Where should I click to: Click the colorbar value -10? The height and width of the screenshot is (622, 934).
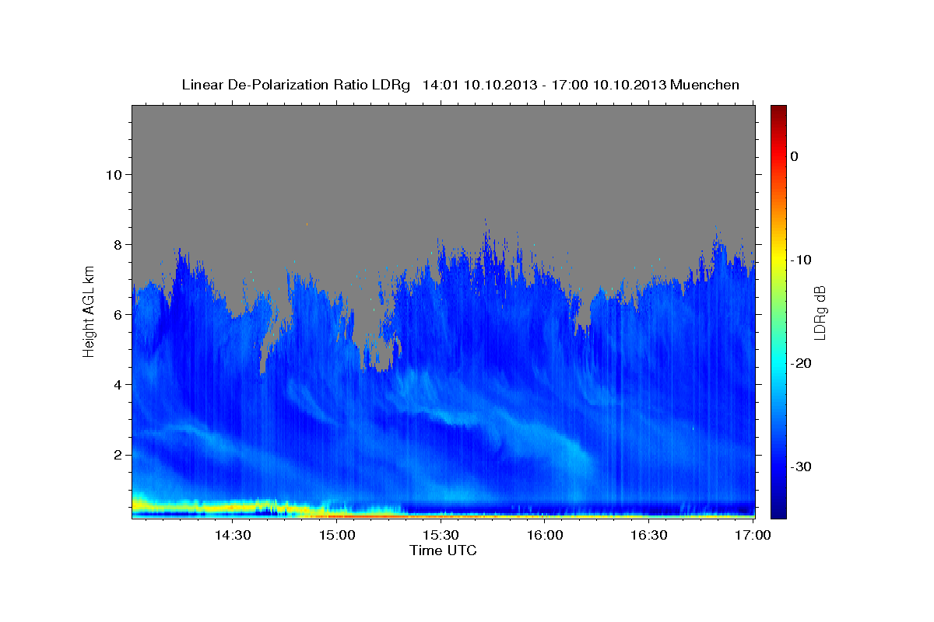802,260
